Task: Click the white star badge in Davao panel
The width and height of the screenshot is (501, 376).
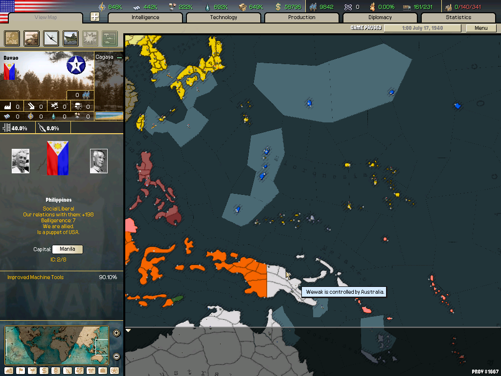Action: pyautogui.click(x=76, y=65)
